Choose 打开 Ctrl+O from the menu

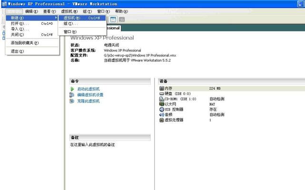click(32, 23)
